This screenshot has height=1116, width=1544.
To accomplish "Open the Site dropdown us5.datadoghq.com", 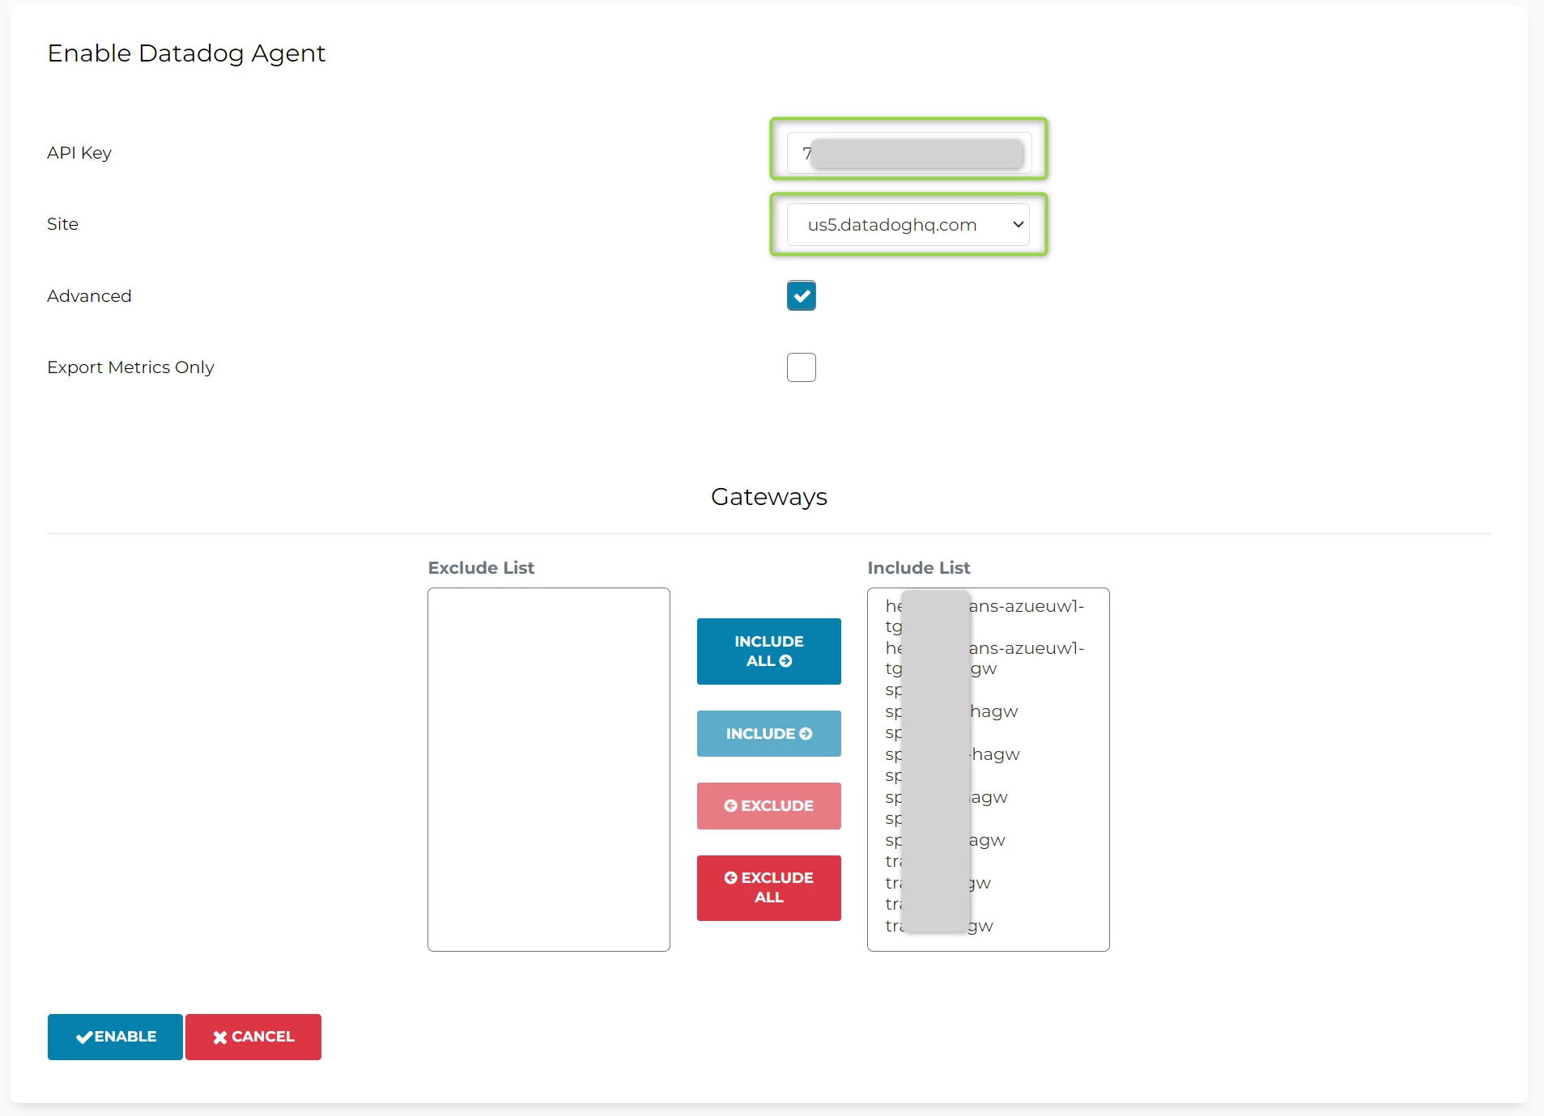I will (908, 224).
